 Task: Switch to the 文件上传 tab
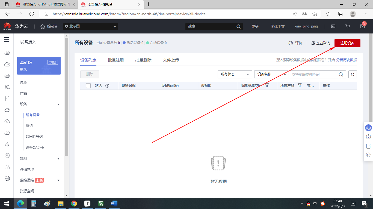tap(171, 60)
